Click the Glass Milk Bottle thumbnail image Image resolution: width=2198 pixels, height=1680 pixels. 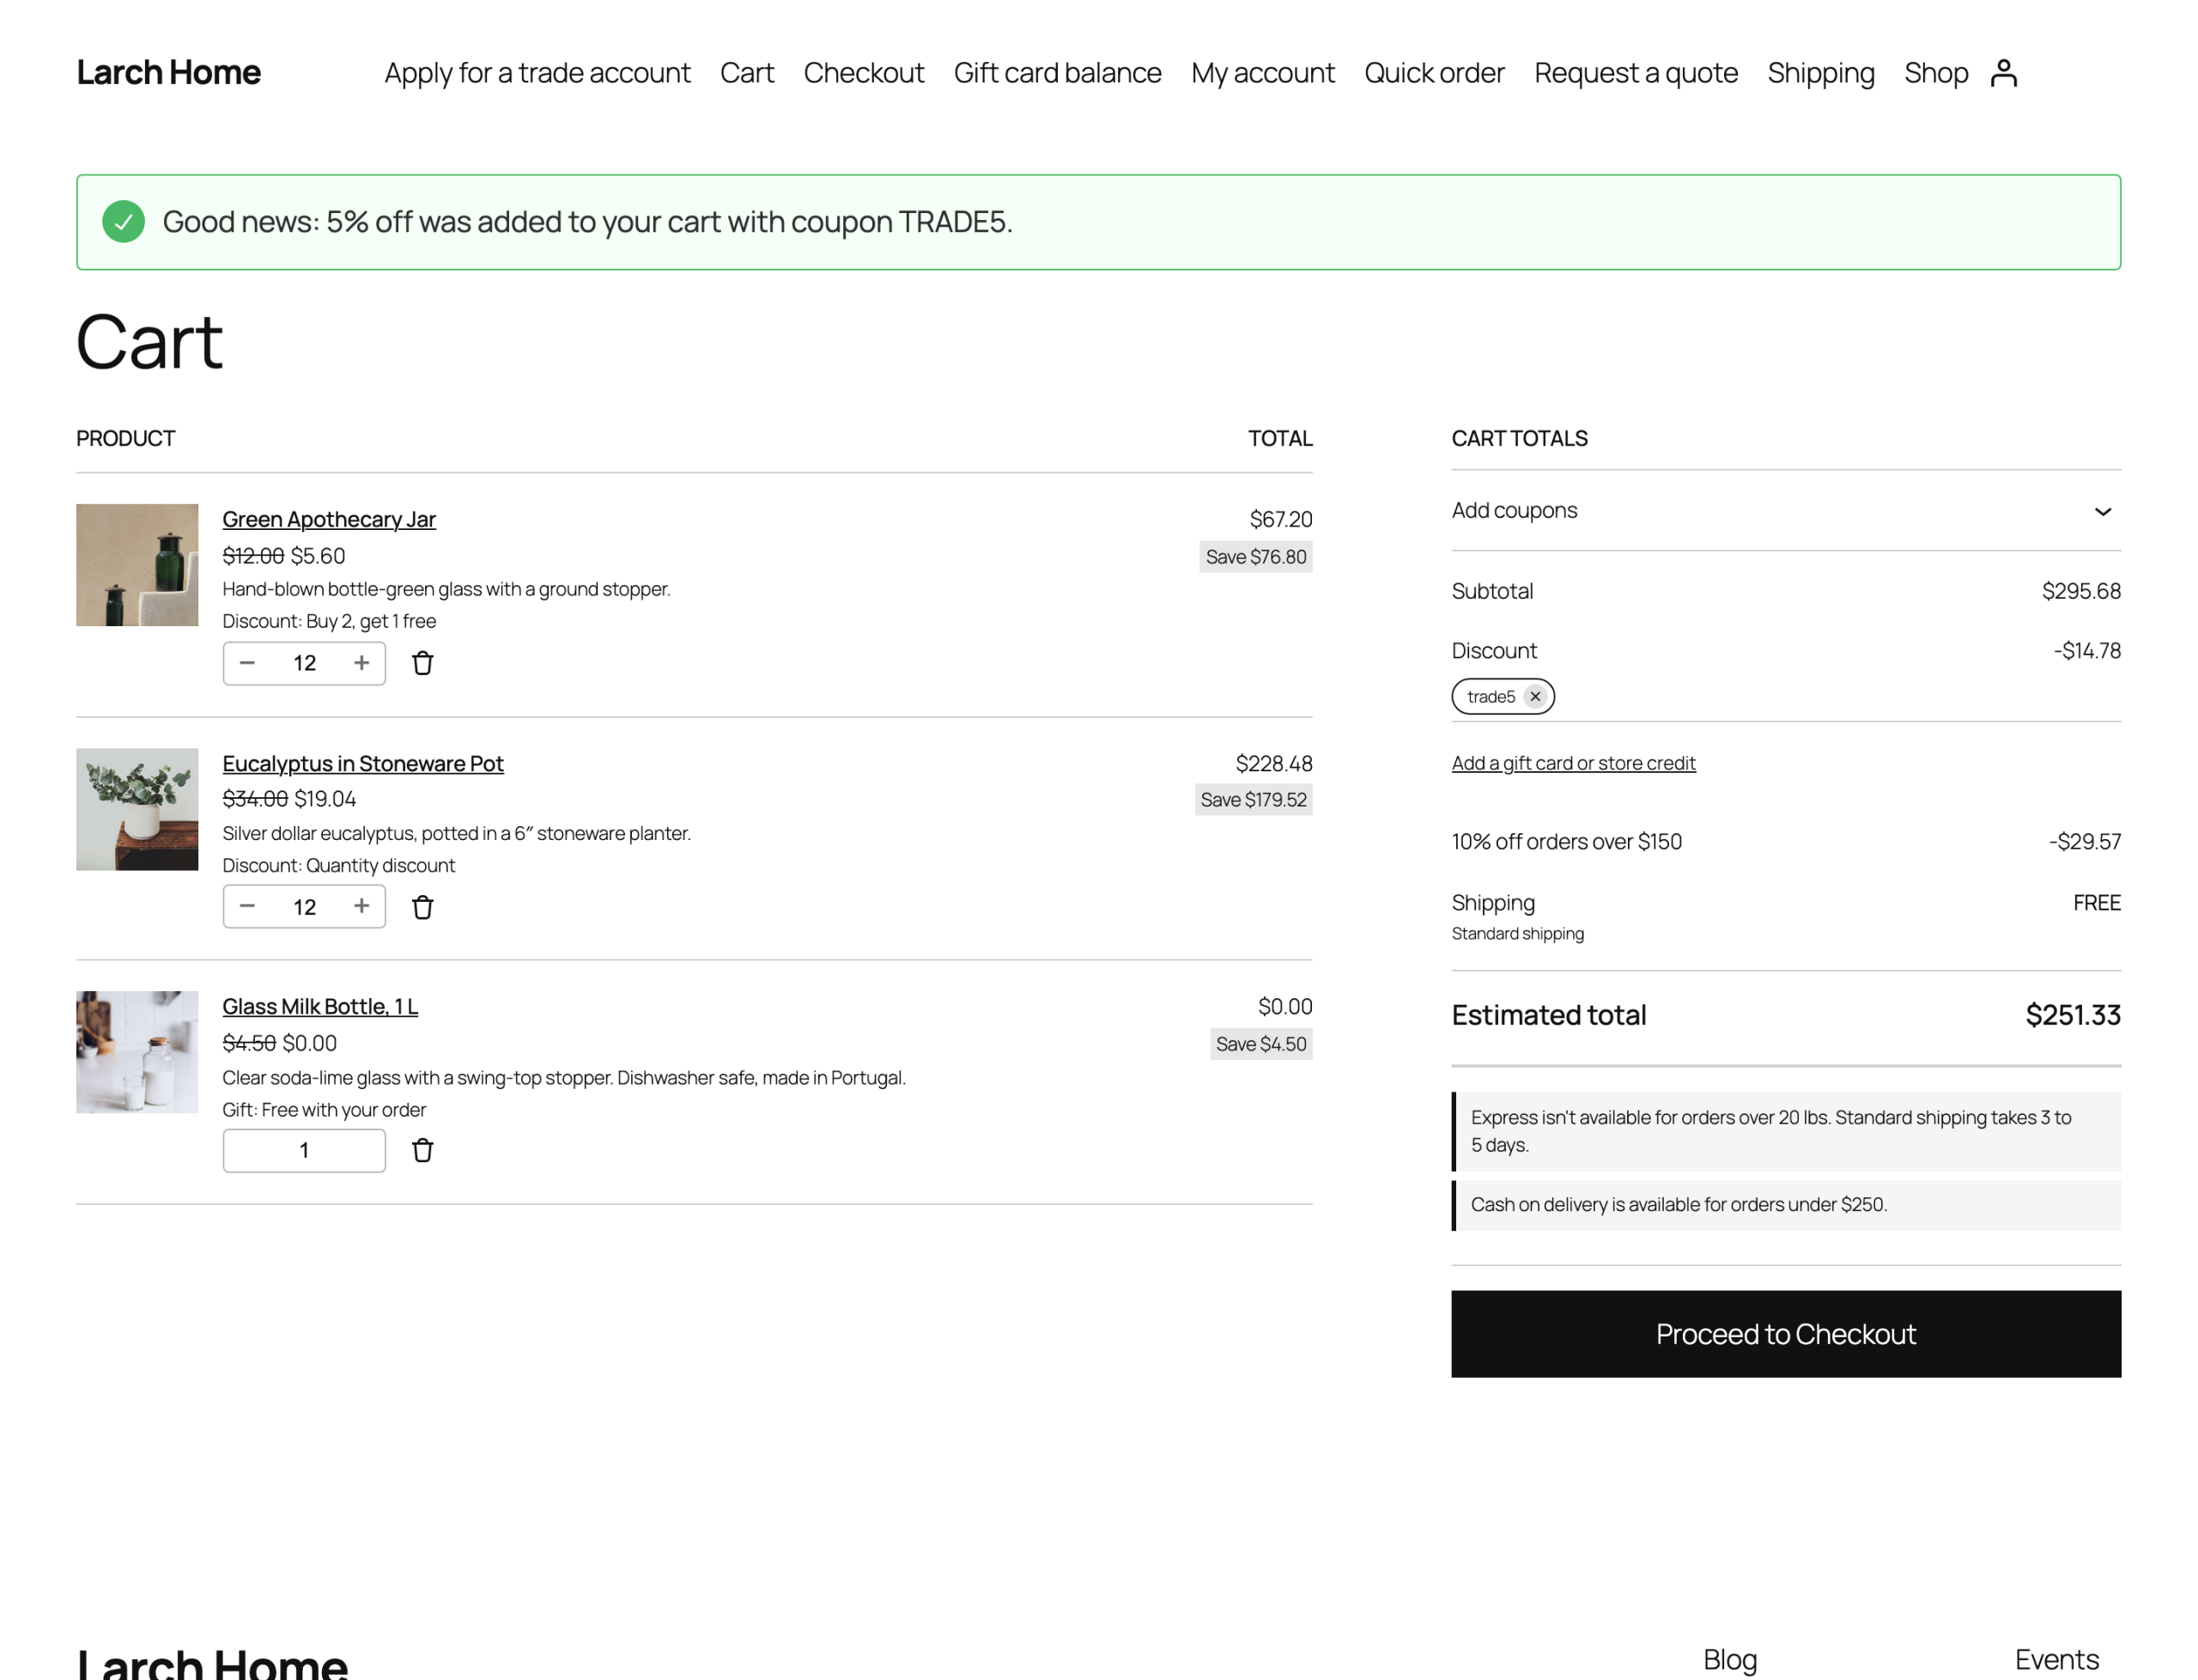point(137,1052)
